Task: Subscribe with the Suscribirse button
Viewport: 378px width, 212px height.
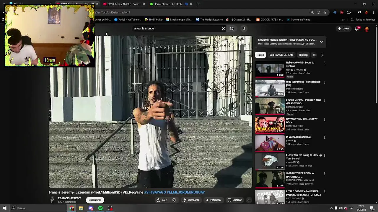Action: (x=95, y=200)
